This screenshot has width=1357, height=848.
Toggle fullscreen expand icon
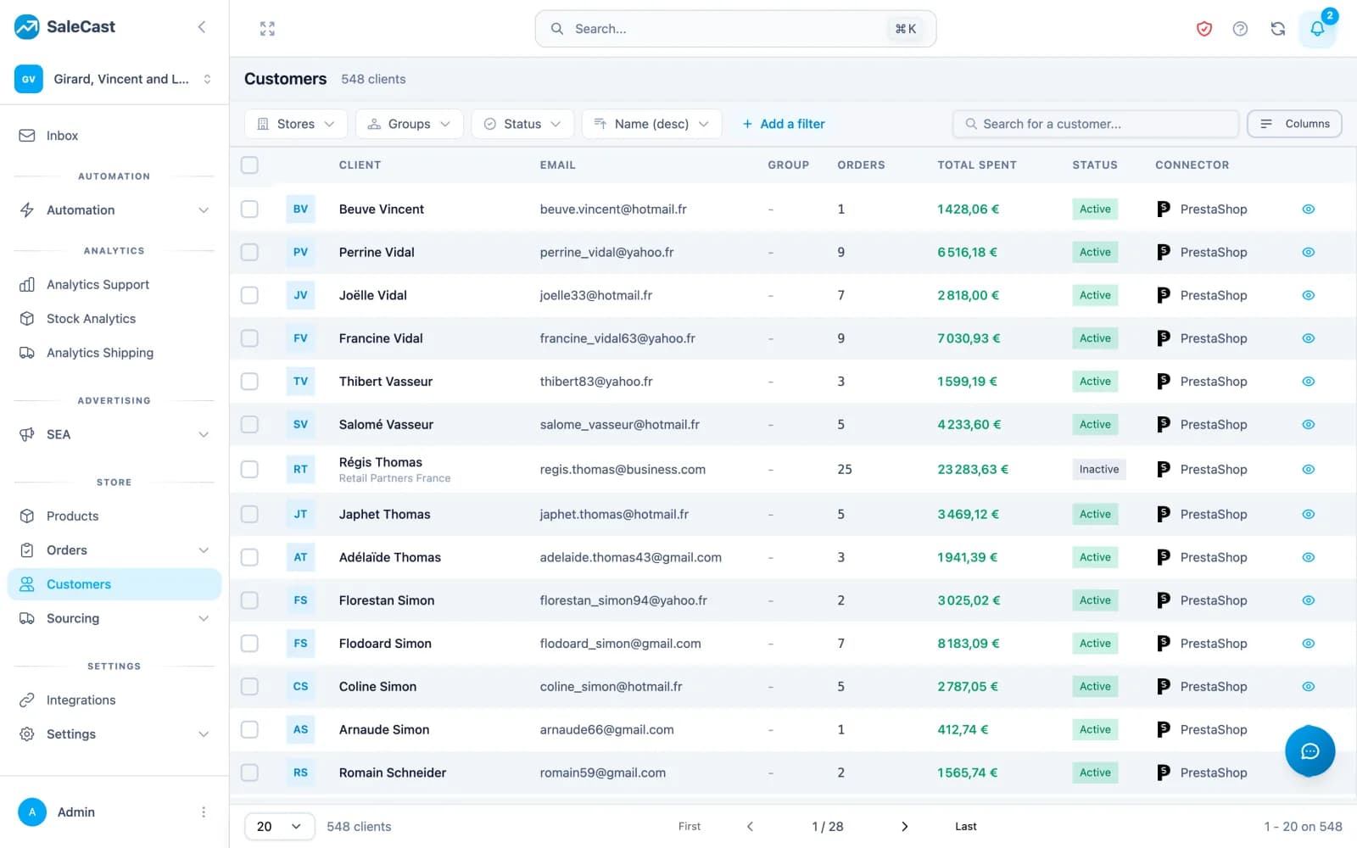pos(267,29)
